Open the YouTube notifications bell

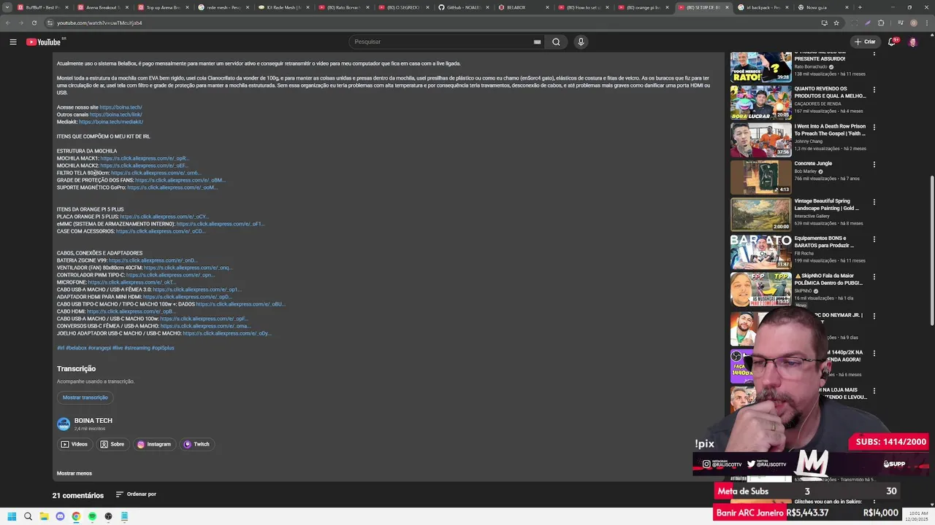click(892, 42)
